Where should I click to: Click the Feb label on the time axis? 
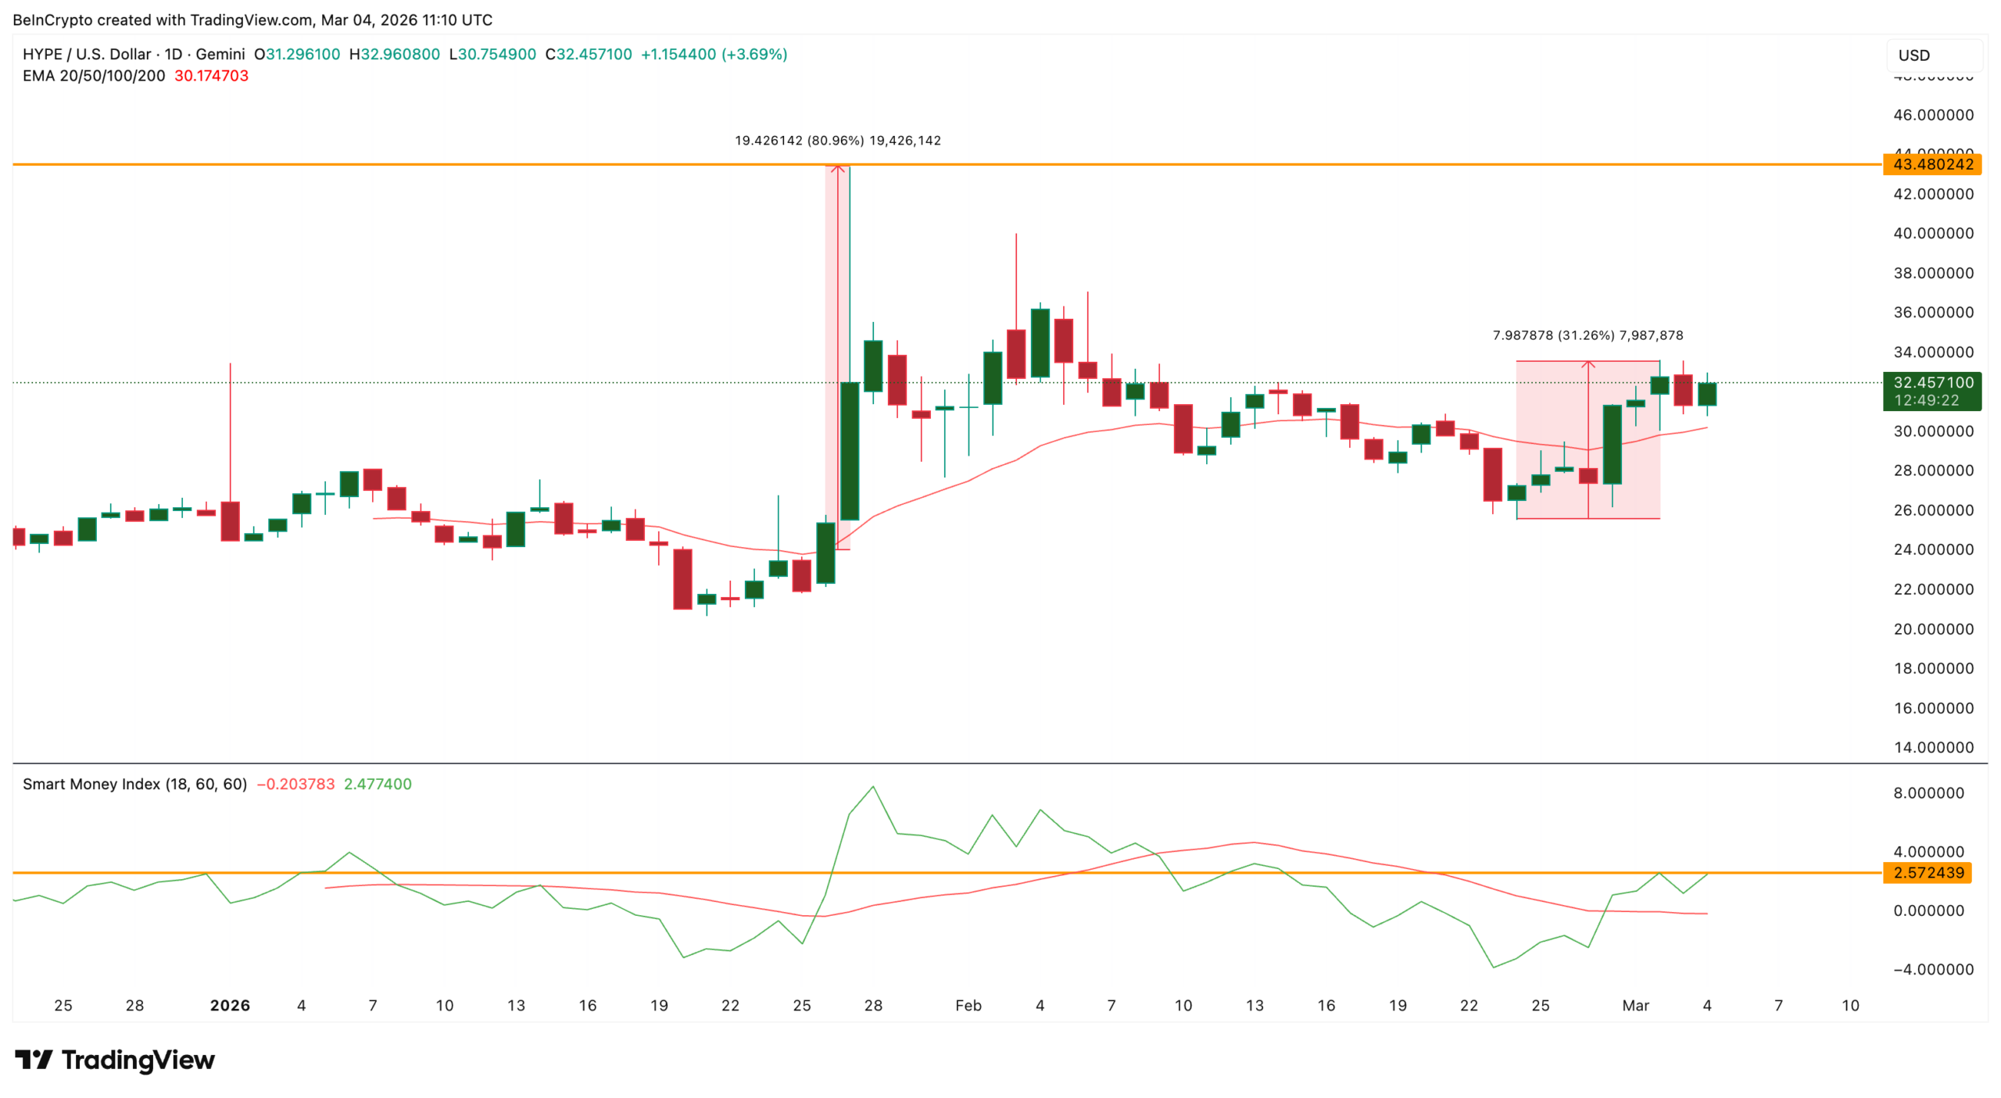968,1006
